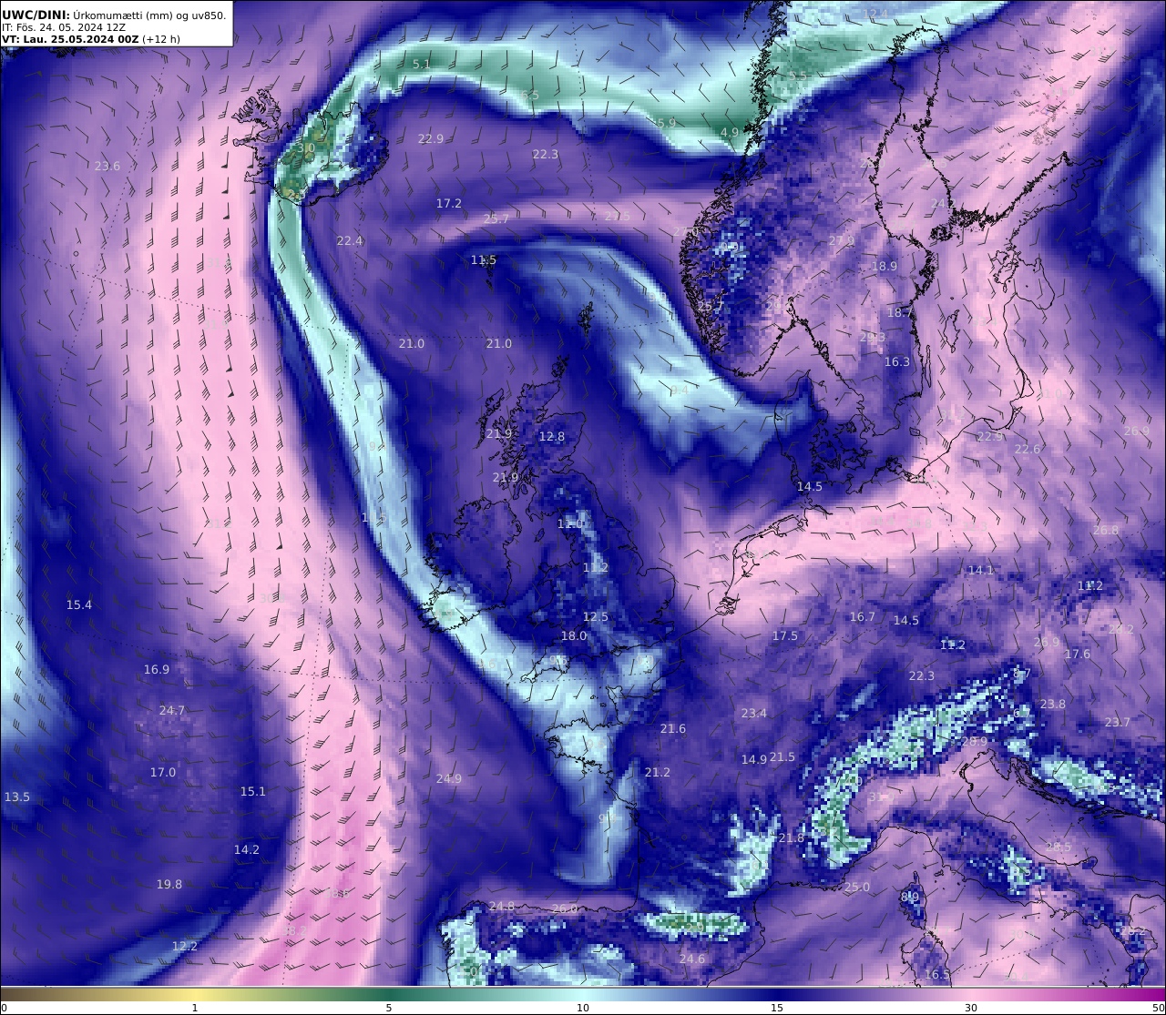This screenshot has width=1166, height=1015.
Task: Click the UWC/DINI Úrkomumætti title text
Action: coord(114,15)
